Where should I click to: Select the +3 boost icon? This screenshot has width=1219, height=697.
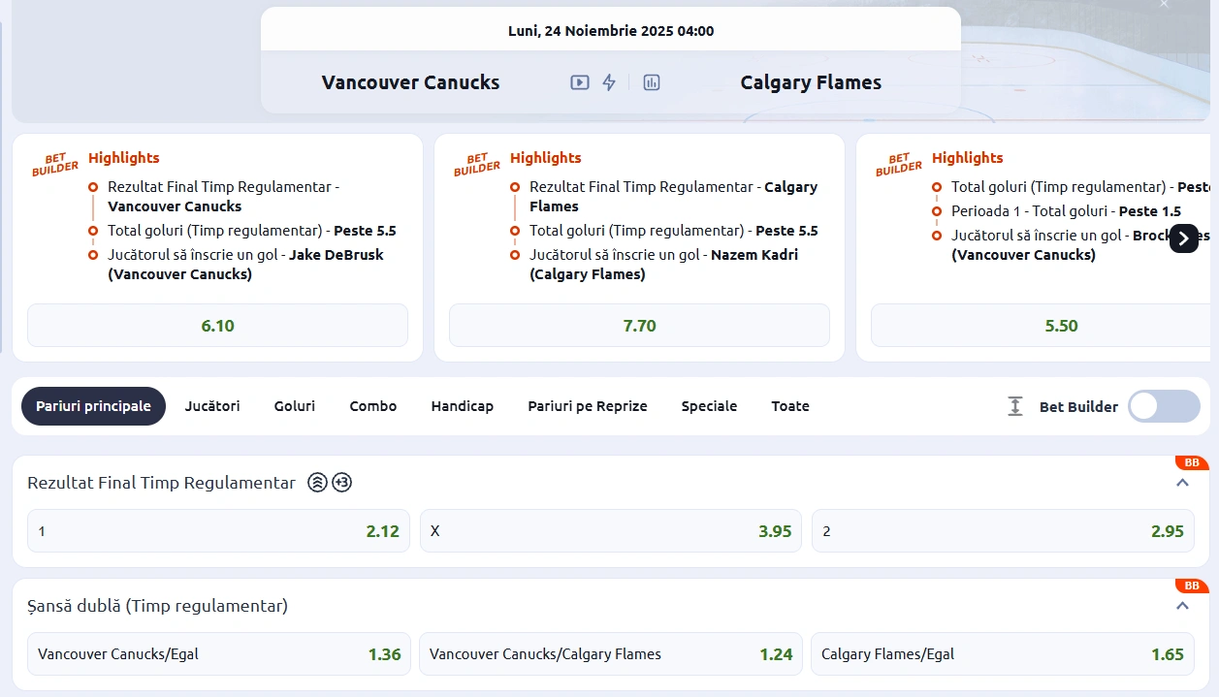coord(340,482)
